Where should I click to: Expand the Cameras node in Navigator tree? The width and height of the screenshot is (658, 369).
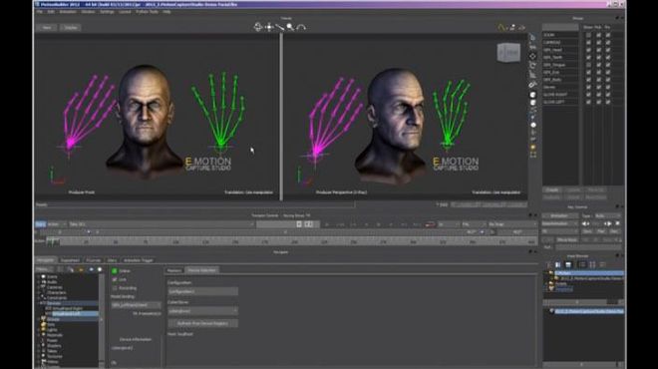click(x=39, y=287)
